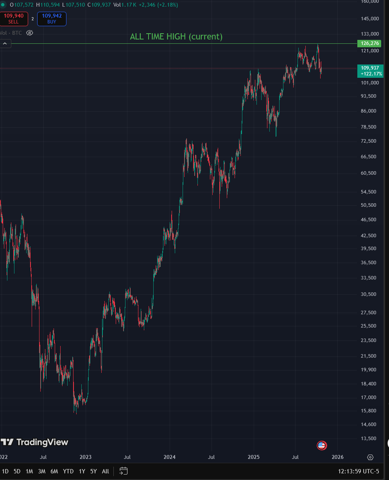Screen dimensions: 389x480
Task: Select the 6M time range
Action: (54, 471)
